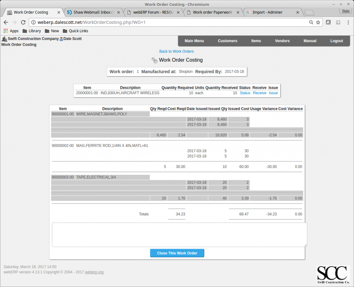This screenshot has height=287, width=354.
Task: Click inside the notes text area
Action: pos(177,234)
